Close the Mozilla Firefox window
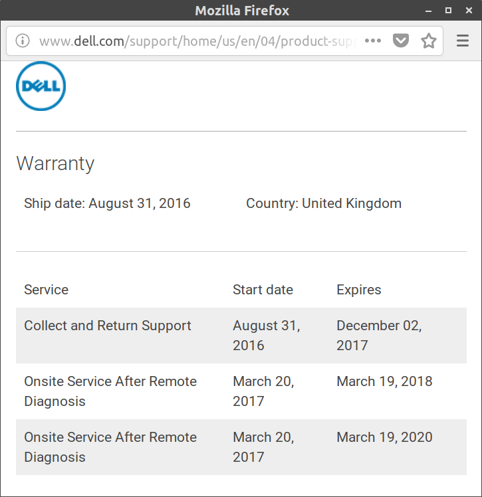The width and height of the screenshot is (482, 497). click(467, 11)
